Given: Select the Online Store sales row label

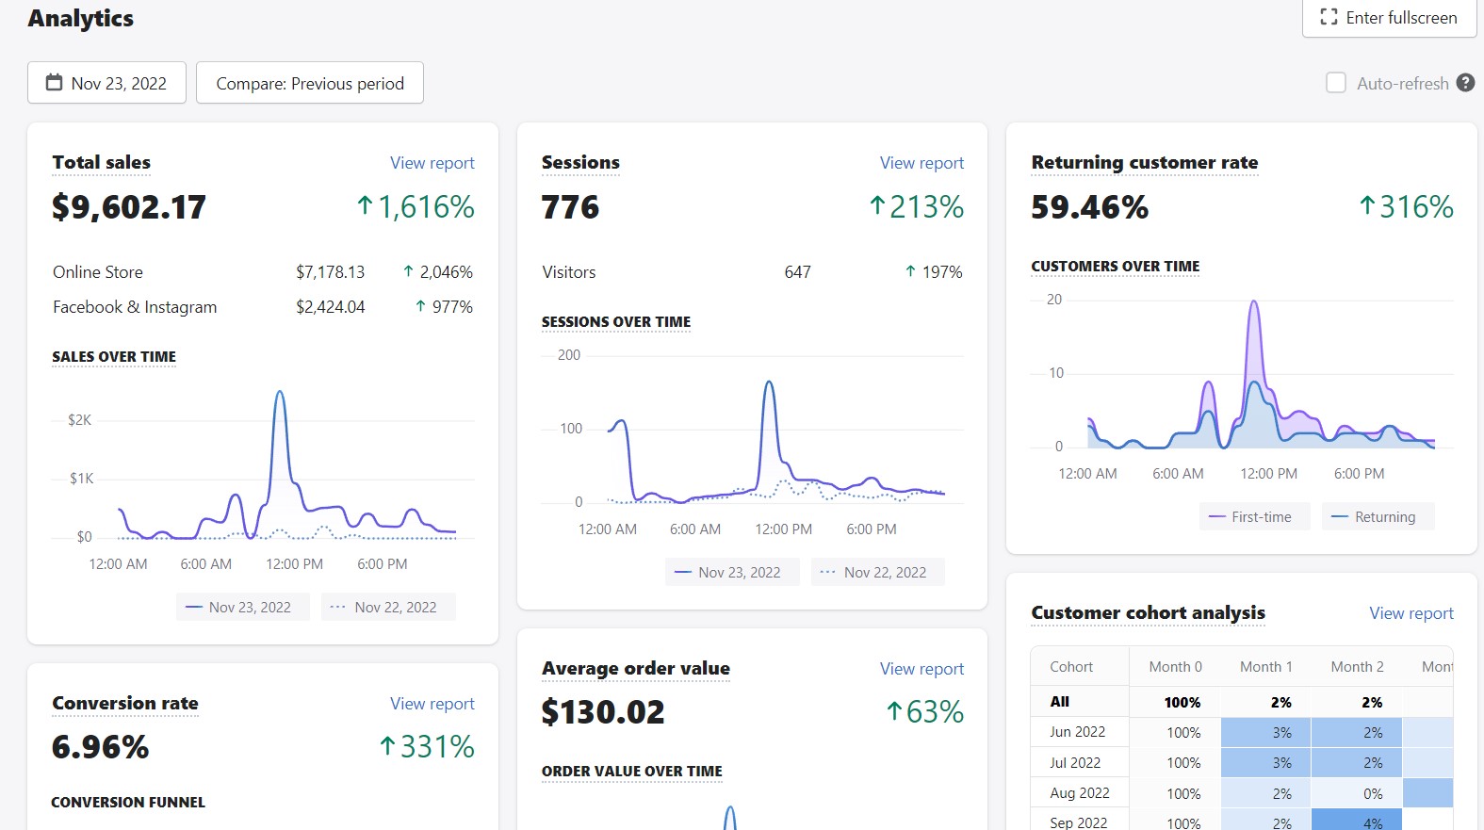Looking at the screenshot, I should click(98, 272).
